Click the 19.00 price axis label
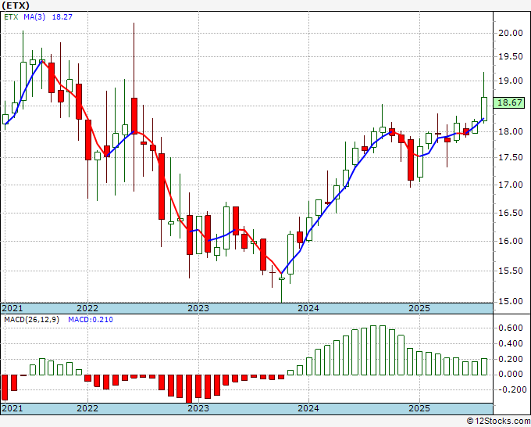This screenshot has height=427, width=531. (x=511, y=81)
